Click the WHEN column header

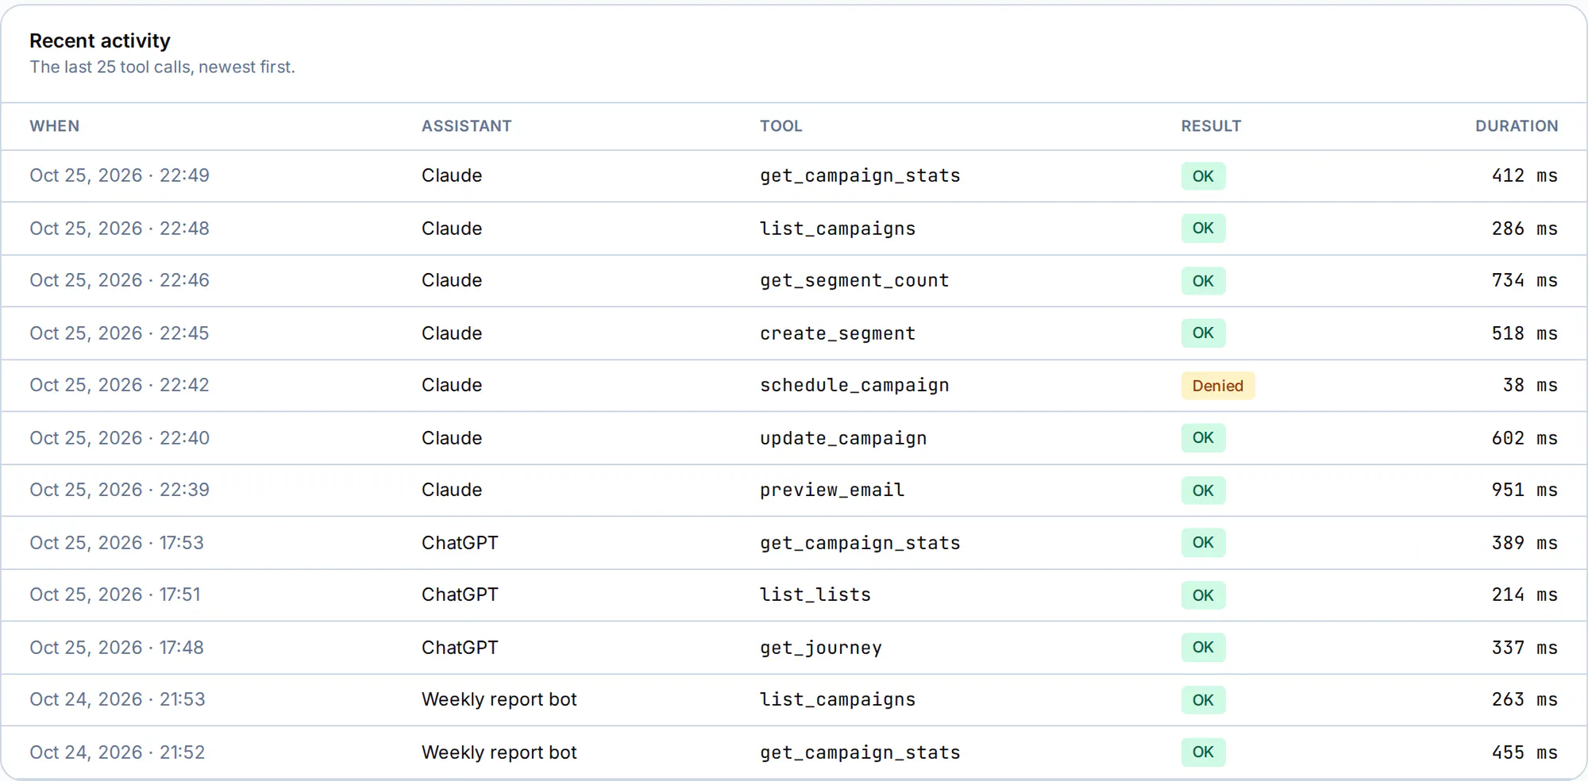pos(55,126)
